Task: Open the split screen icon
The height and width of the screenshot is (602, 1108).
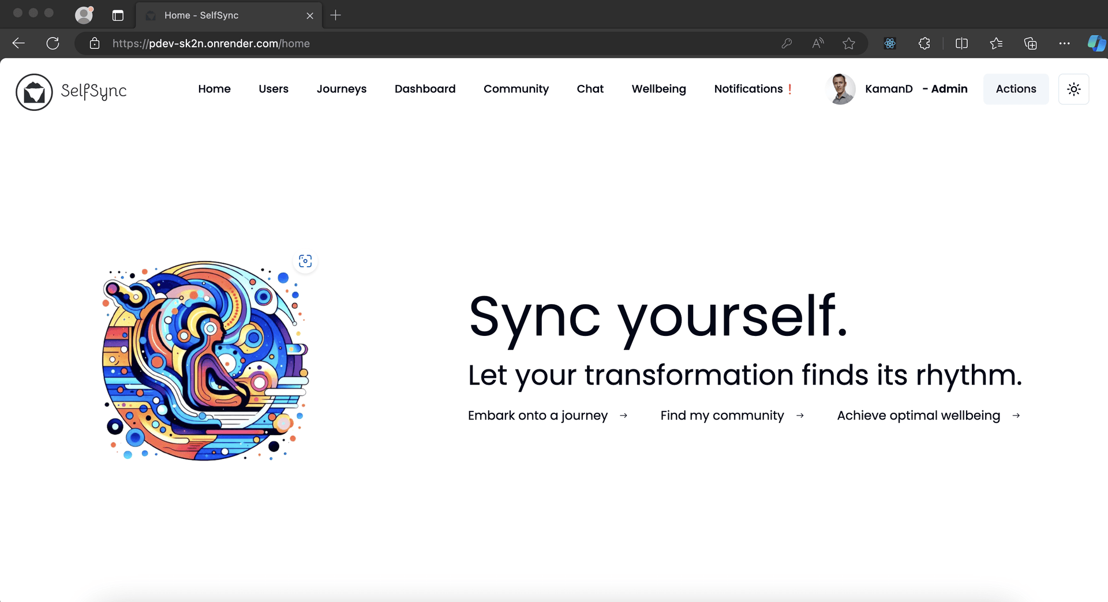Action: [961, 43]
